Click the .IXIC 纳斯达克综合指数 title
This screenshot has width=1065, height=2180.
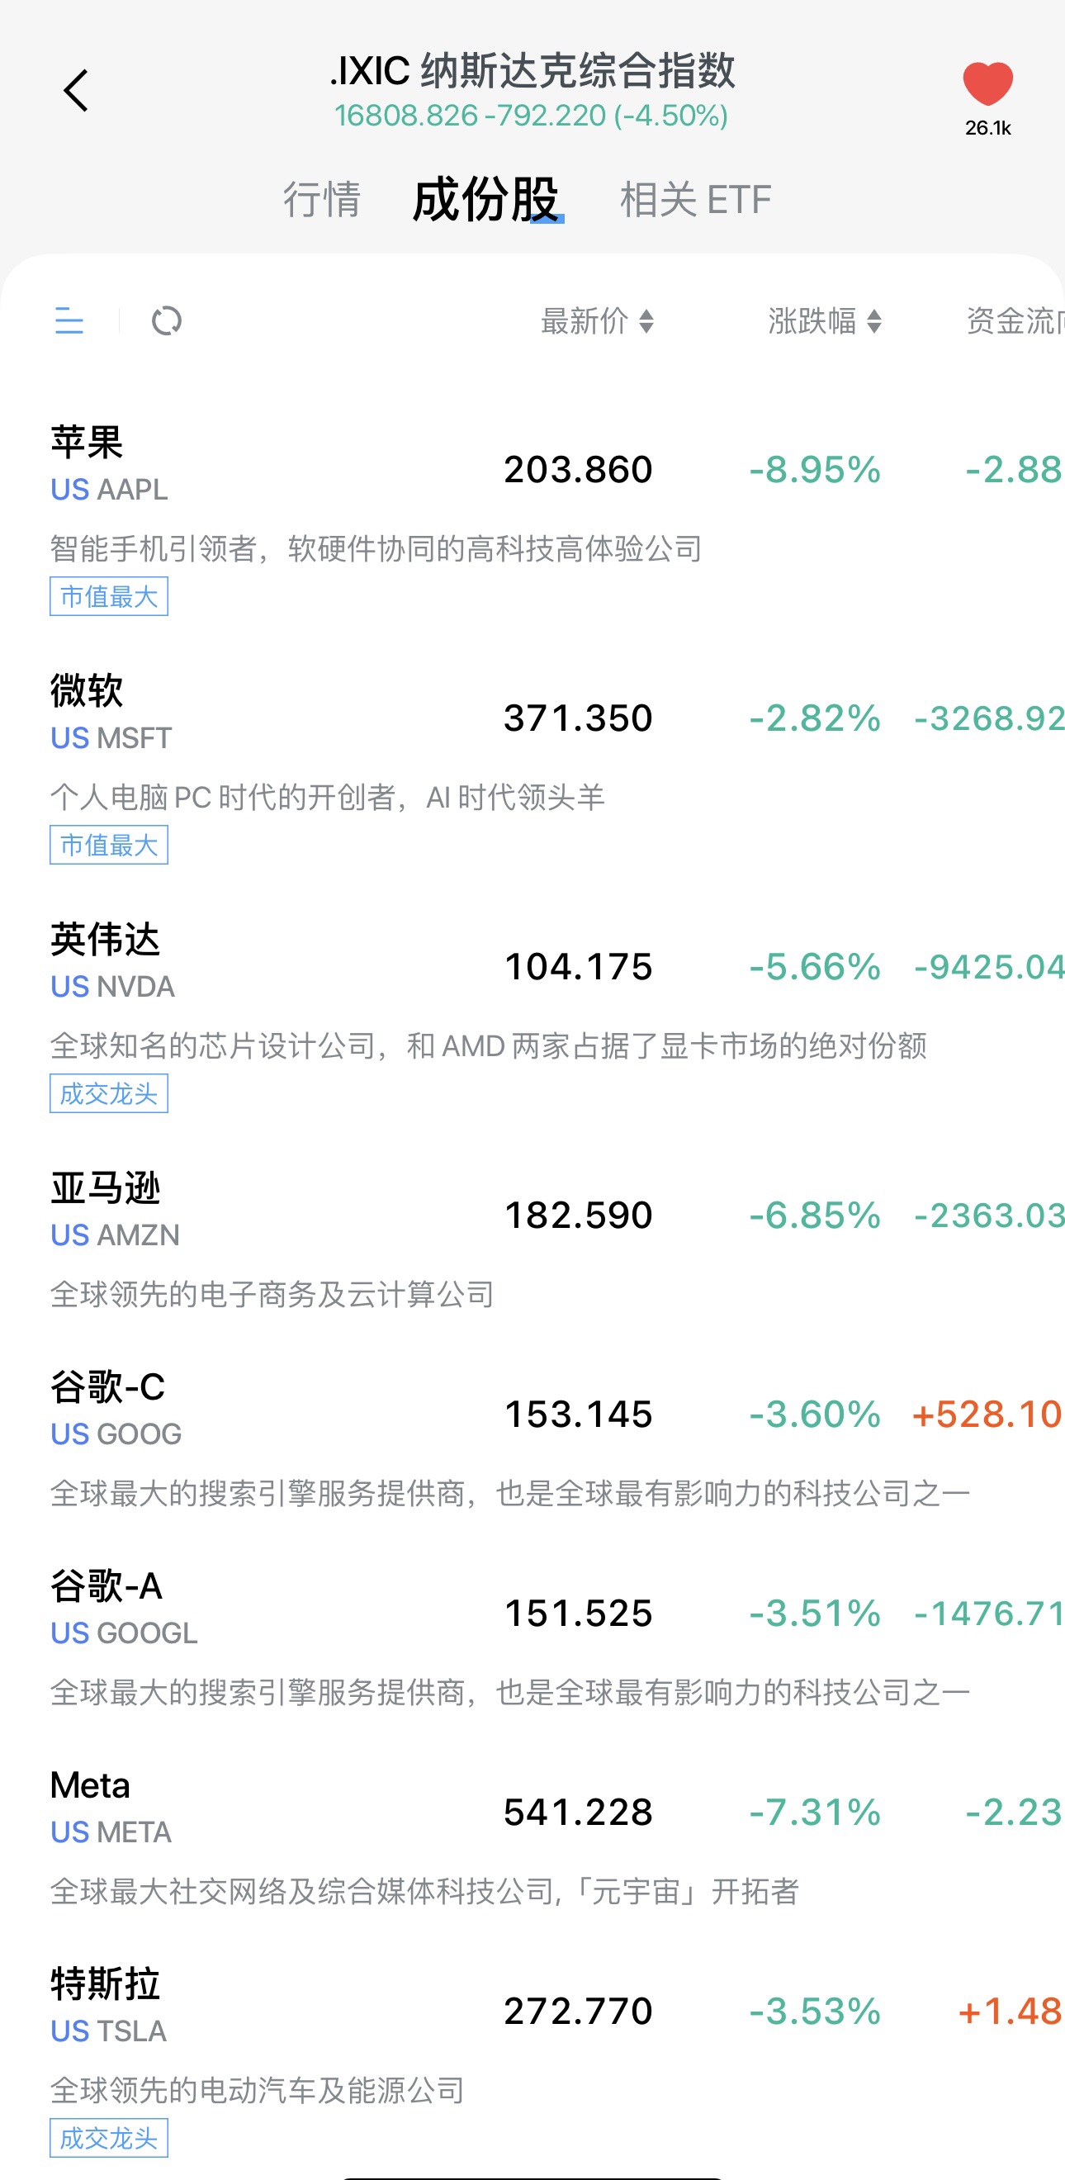click(532, 71)
